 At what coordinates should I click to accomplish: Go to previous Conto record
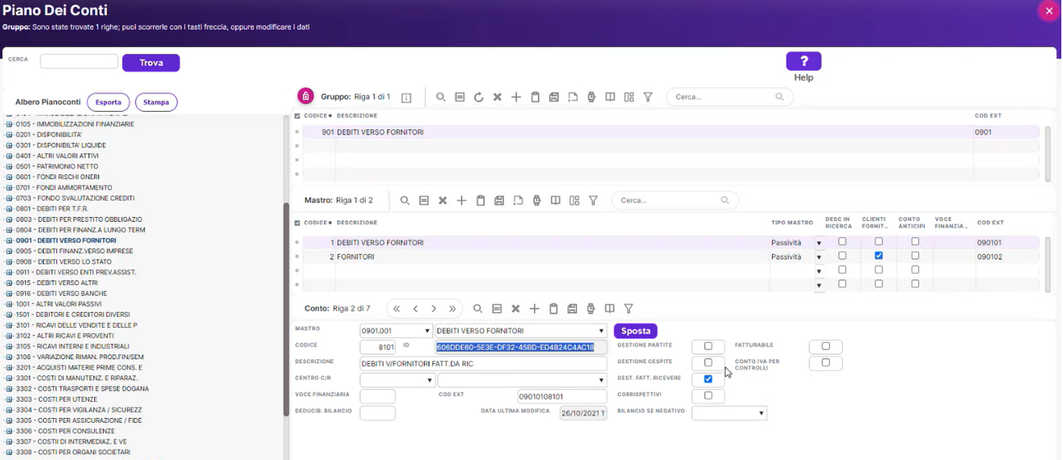click(x=415, y=309)
